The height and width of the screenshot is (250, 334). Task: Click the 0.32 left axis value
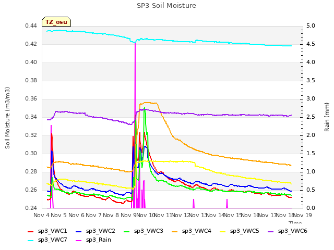point(31,135)
